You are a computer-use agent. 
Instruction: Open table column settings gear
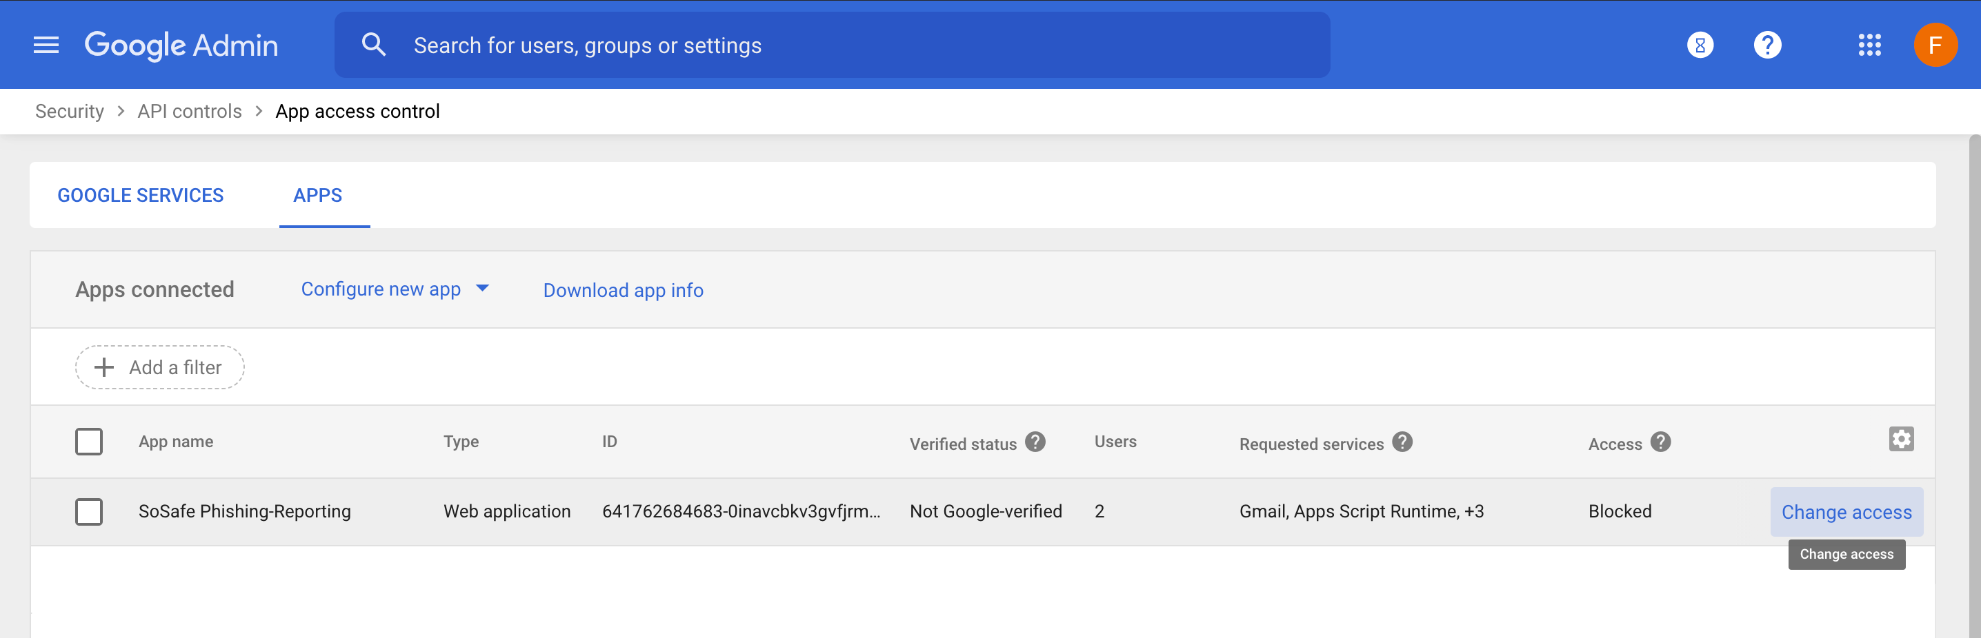pos(1901,439)
